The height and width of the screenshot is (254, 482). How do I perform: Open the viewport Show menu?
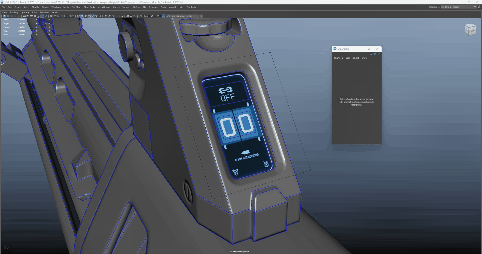(34, 12)
